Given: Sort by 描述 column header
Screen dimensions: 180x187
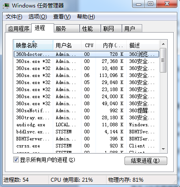Looking at the screenshot, I should click(143, 45).
